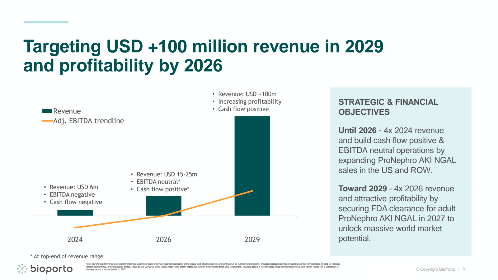The height and width of the screenshot is (280, 498).
Task: Click the BioPorto logo in footer
Action: coord(45,269)
